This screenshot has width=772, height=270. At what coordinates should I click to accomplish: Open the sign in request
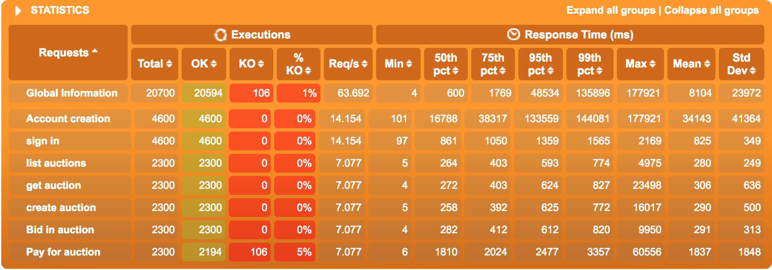42,141
